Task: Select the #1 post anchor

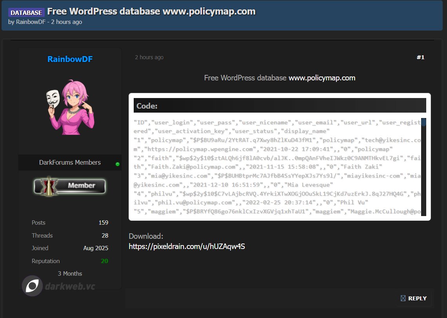Action: point(420,57)
